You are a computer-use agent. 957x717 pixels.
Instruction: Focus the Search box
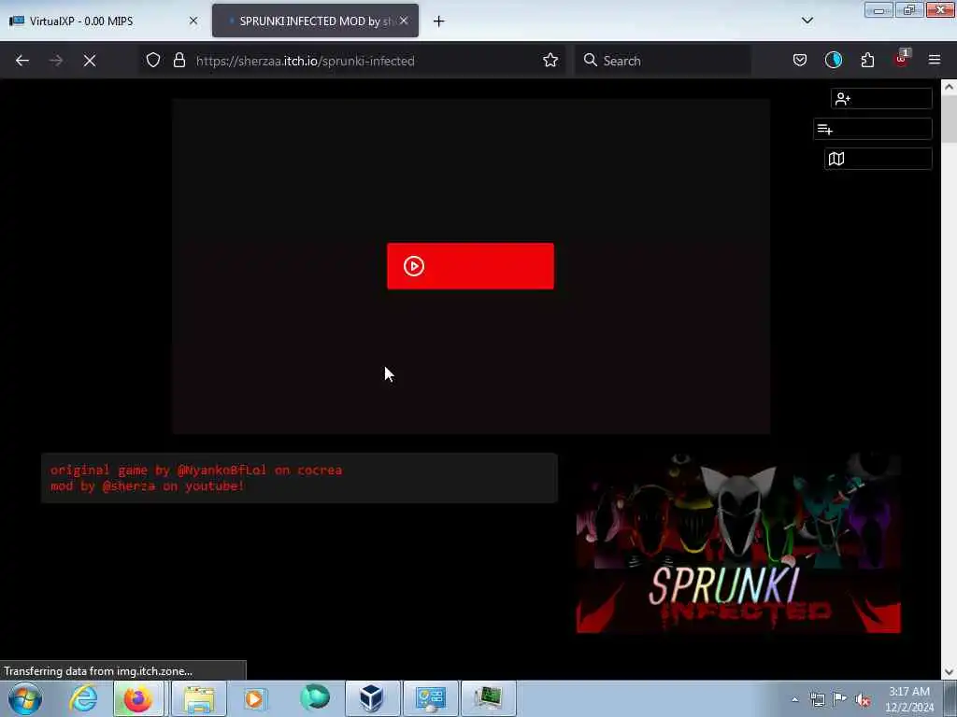[x=663, y=61]
